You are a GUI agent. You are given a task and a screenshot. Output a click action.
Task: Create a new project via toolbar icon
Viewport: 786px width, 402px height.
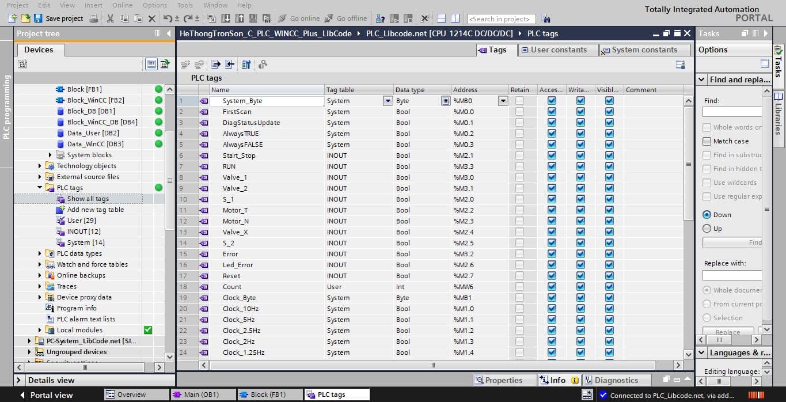(x=12, y=18)
